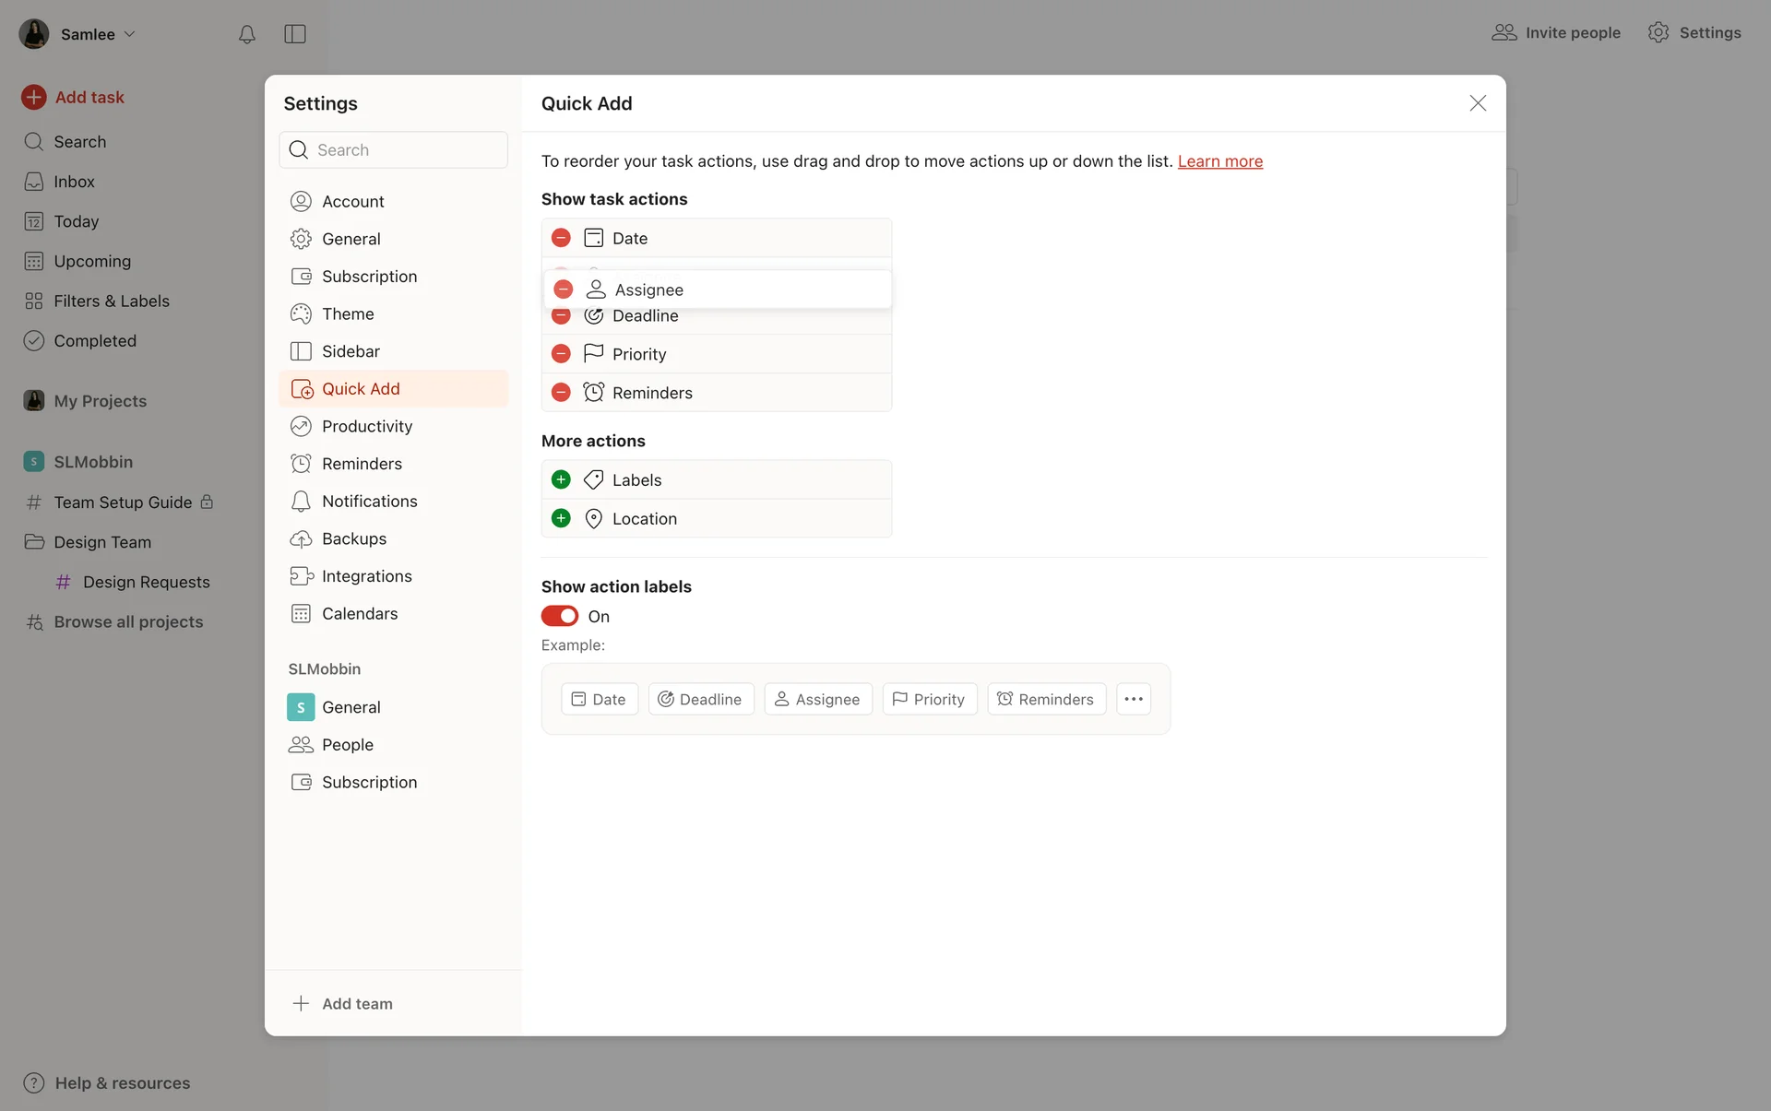
Task: Open Productivity settings section
Action: coord(366,426)
